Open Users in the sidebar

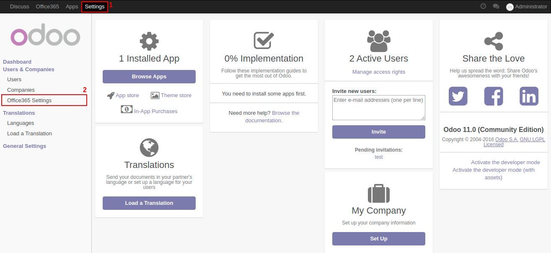click(x=14, y=79)
